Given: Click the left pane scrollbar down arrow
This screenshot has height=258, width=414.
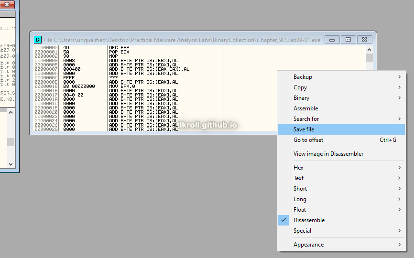Looking at the screenshot, I should 11,164.
